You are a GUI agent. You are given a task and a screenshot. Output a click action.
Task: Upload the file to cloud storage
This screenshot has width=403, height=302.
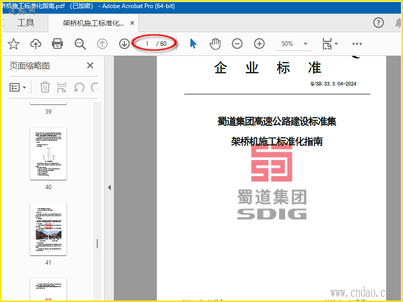pos(36,44)
